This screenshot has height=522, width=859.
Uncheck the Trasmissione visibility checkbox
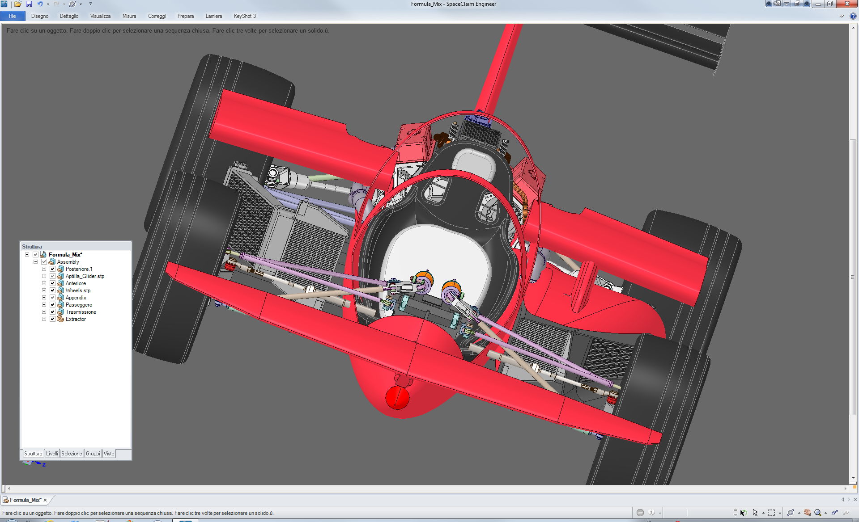(52, 312)
